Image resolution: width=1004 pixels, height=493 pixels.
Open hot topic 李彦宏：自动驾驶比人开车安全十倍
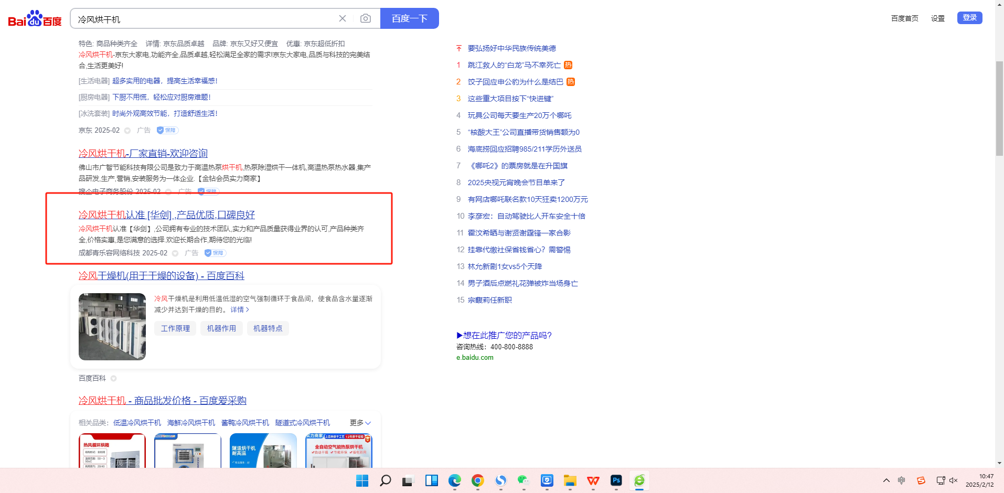(527, 216)
